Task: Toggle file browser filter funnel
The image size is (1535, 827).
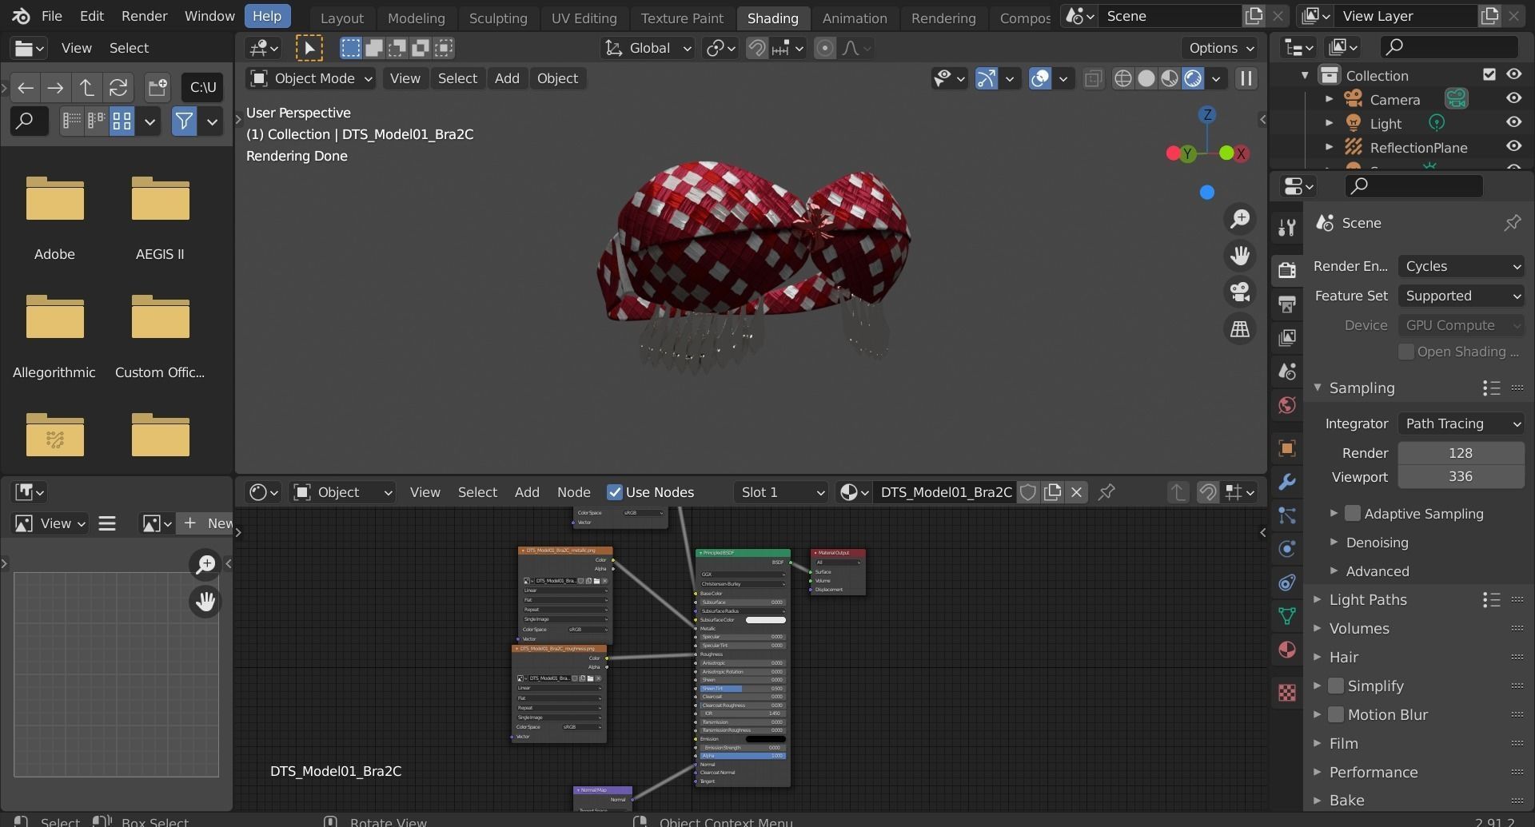Action: point(184,121)
